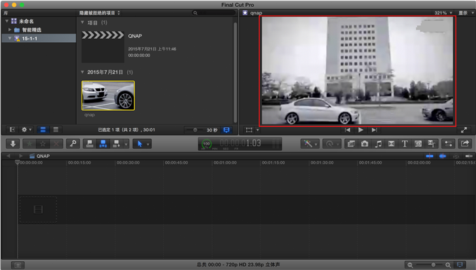Click the Transform tool in viewer
This screenshot has height=270, width=476.
click(x=250, y=130)
